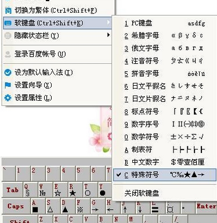Click the number 6 key on soft keyboard
This screenshot has height=223, width=217.
coord(98,174)
